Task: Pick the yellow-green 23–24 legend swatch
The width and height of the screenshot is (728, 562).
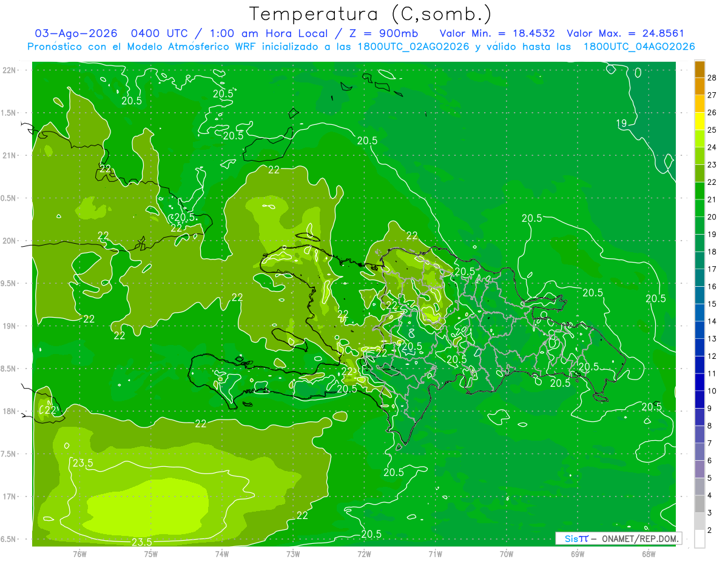Action: coord(699,156)
